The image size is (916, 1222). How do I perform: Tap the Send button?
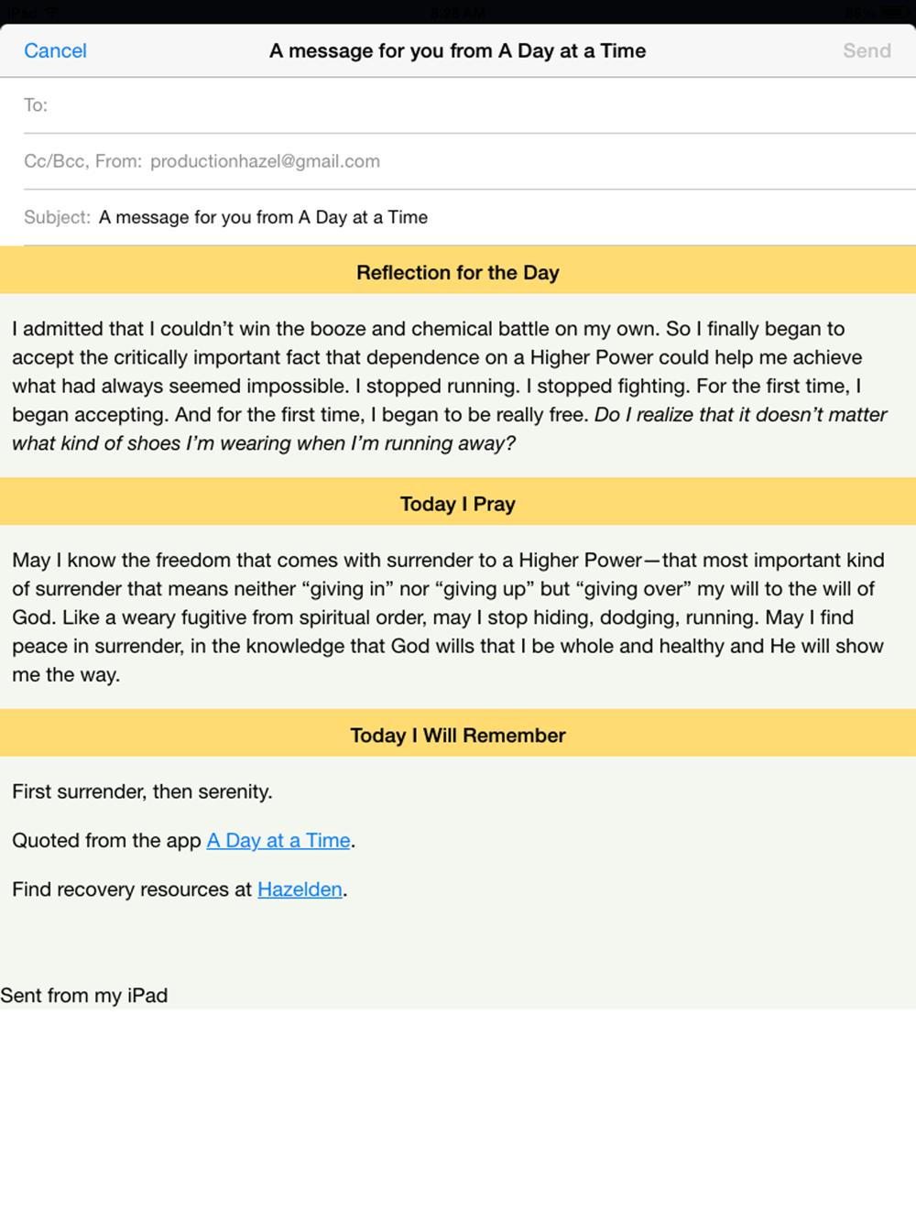coord(867,51)
